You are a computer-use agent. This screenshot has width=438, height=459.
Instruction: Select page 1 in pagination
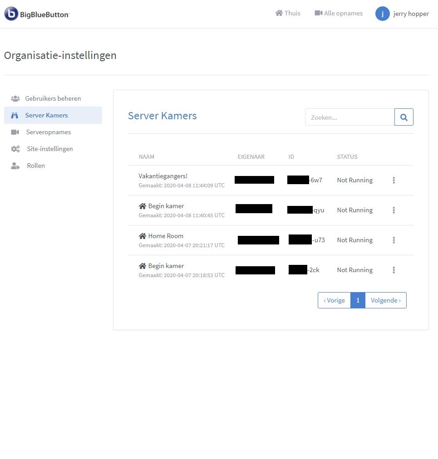pyautogui.click(x=358, y=300)
